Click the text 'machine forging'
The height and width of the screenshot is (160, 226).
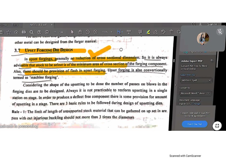pos(44,77)
